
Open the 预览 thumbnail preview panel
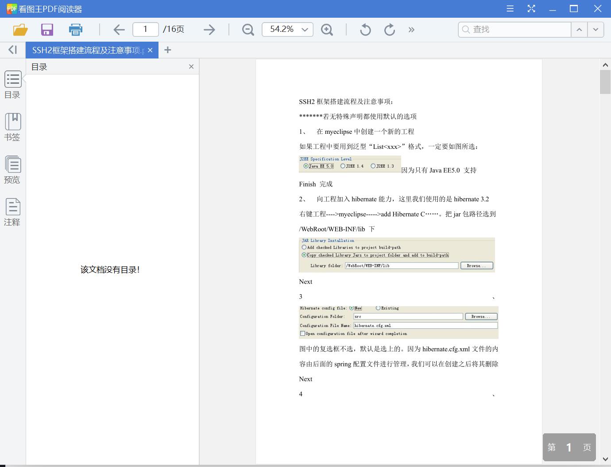coord(12,170)
